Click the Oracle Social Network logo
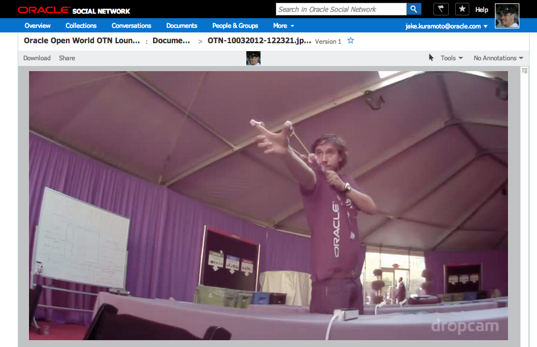 [x=74, y=10]
